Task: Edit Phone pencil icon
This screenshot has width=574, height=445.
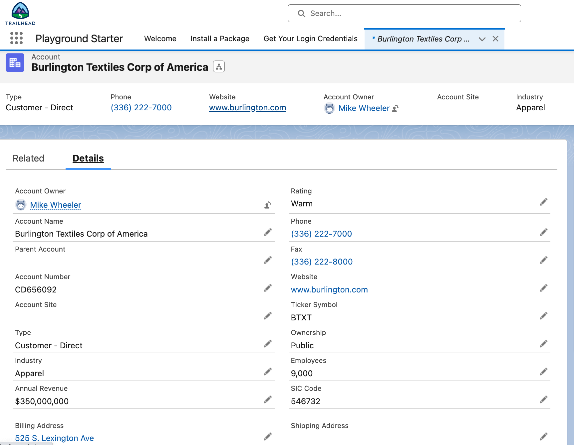Action: [544, 232]
